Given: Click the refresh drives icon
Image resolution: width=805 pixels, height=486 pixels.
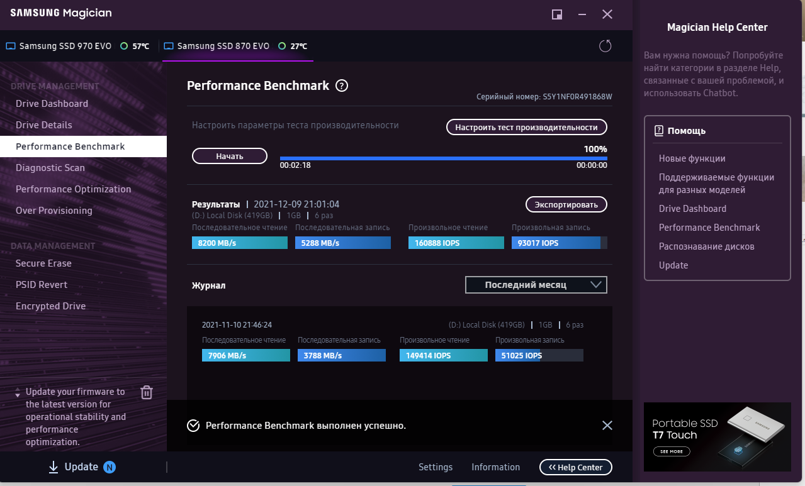Looking at the screenshot, I should (x=605, y=46).
